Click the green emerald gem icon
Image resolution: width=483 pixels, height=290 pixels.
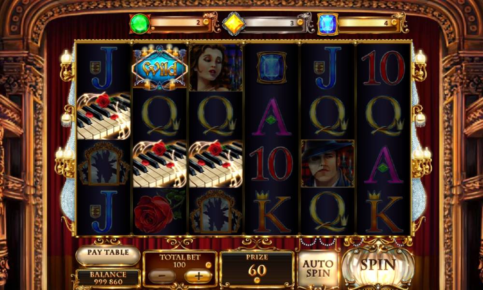coord(140,23)
